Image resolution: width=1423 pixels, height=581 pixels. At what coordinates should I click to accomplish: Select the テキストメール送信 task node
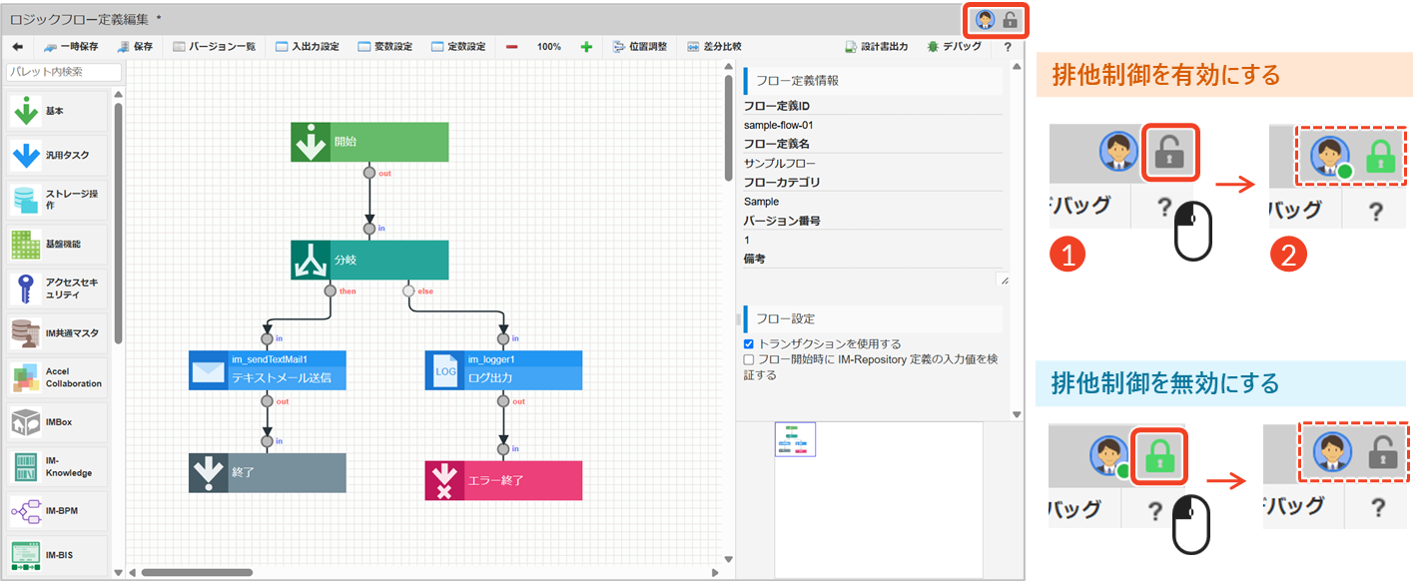pyautogui.click(x=267, y=370)
